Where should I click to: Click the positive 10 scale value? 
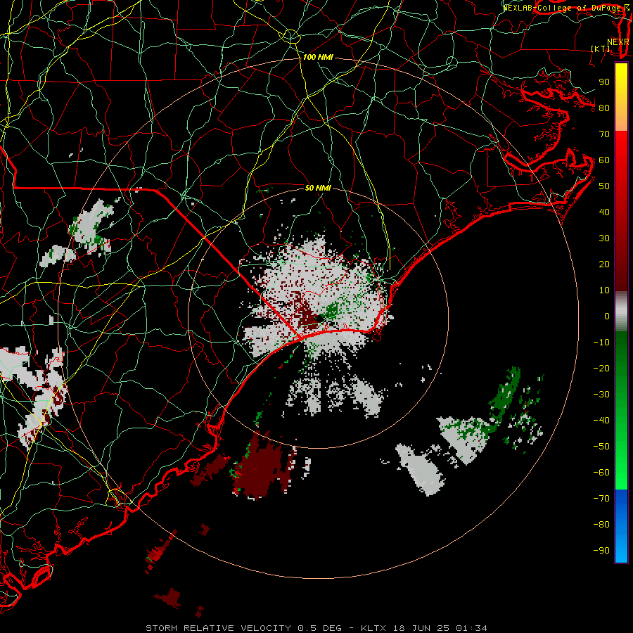tap(604, 290)
